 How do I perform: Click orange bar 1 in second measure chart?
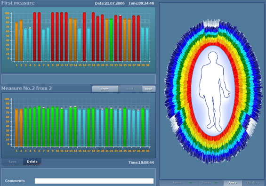[16, 128]
